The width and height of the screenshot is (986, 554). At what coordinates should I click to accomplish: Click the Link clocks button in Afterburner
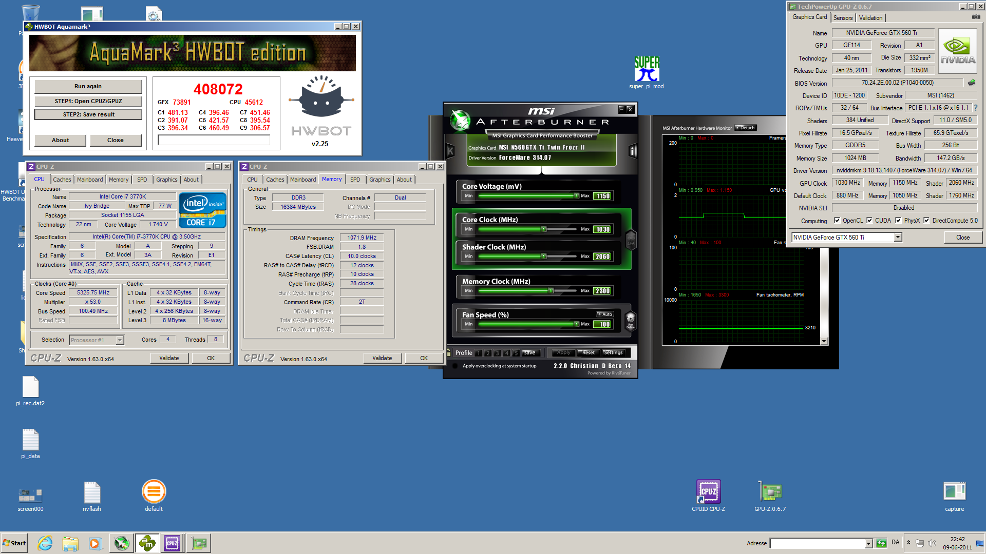click(x=631, y=239)
